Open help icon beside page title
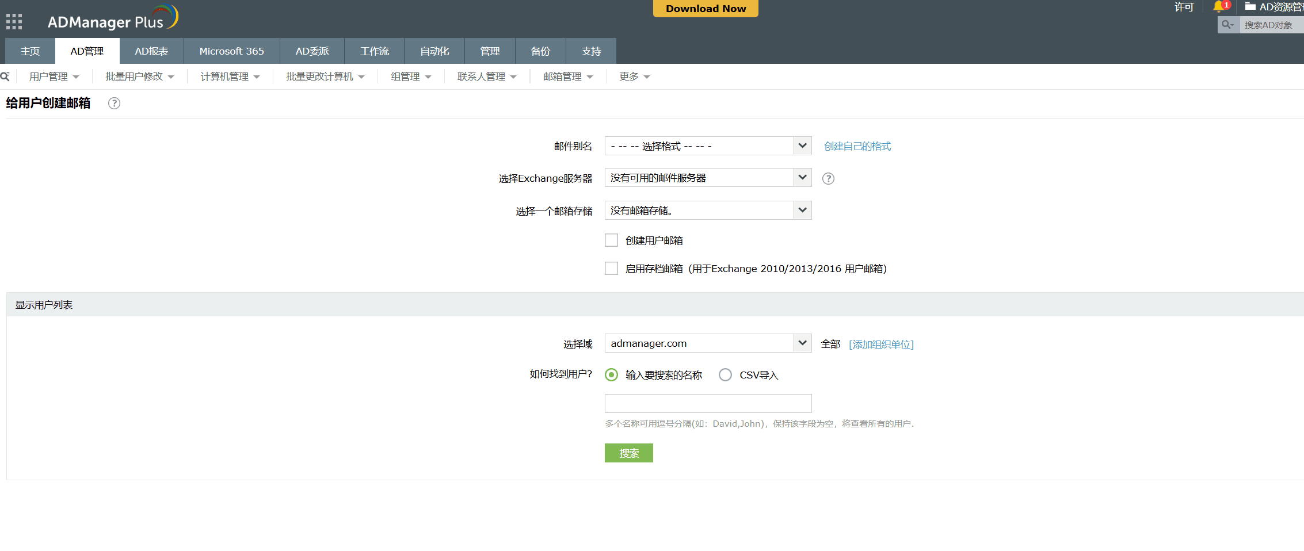1304x551 pixels. click(114, 103)
